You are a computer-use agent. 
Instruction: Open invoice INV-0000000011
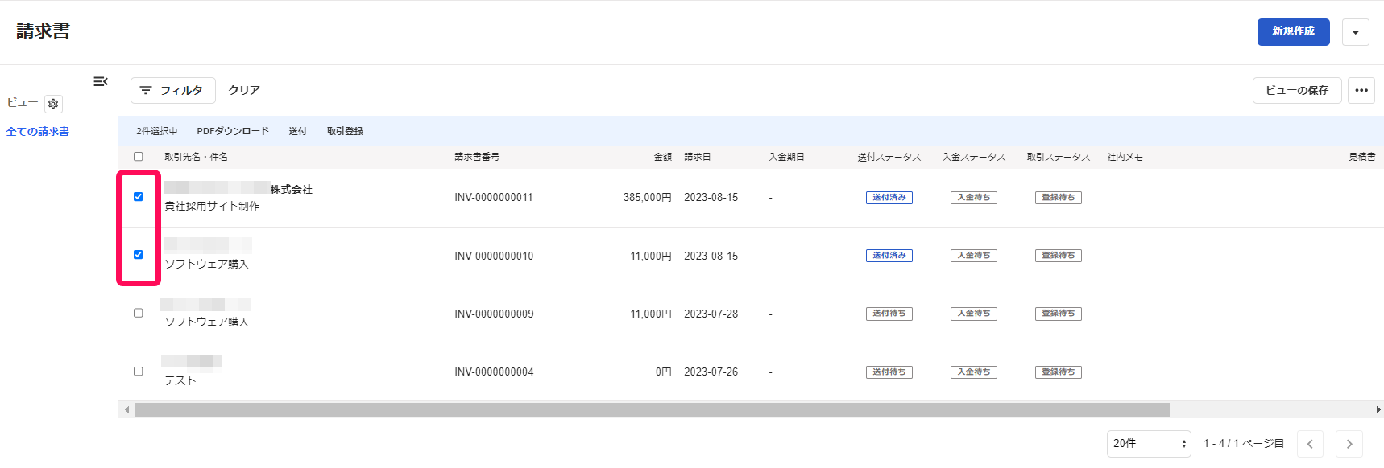tap(494, 198)
